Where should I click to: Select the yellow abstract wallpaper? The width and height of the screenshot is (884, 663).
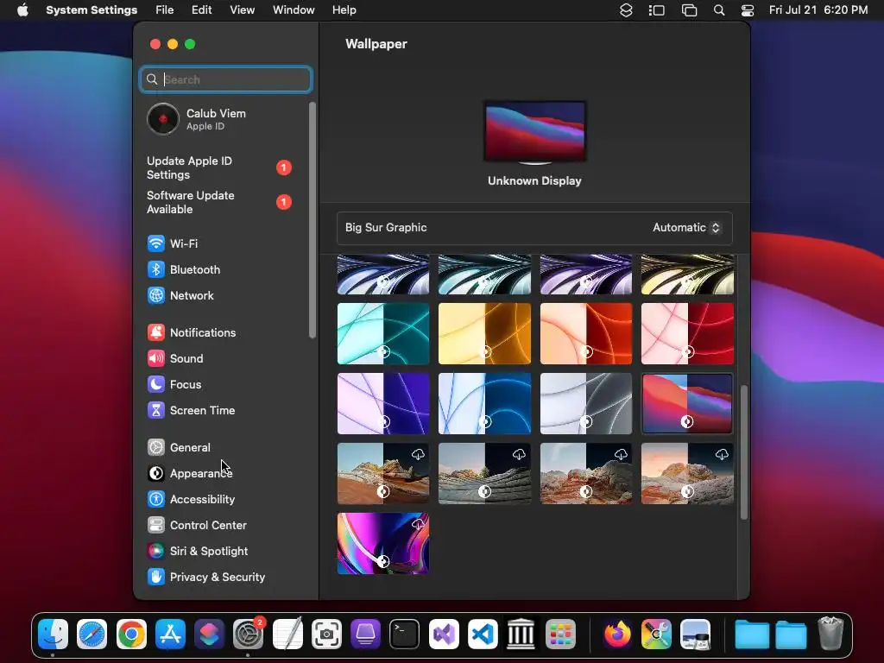485,334
